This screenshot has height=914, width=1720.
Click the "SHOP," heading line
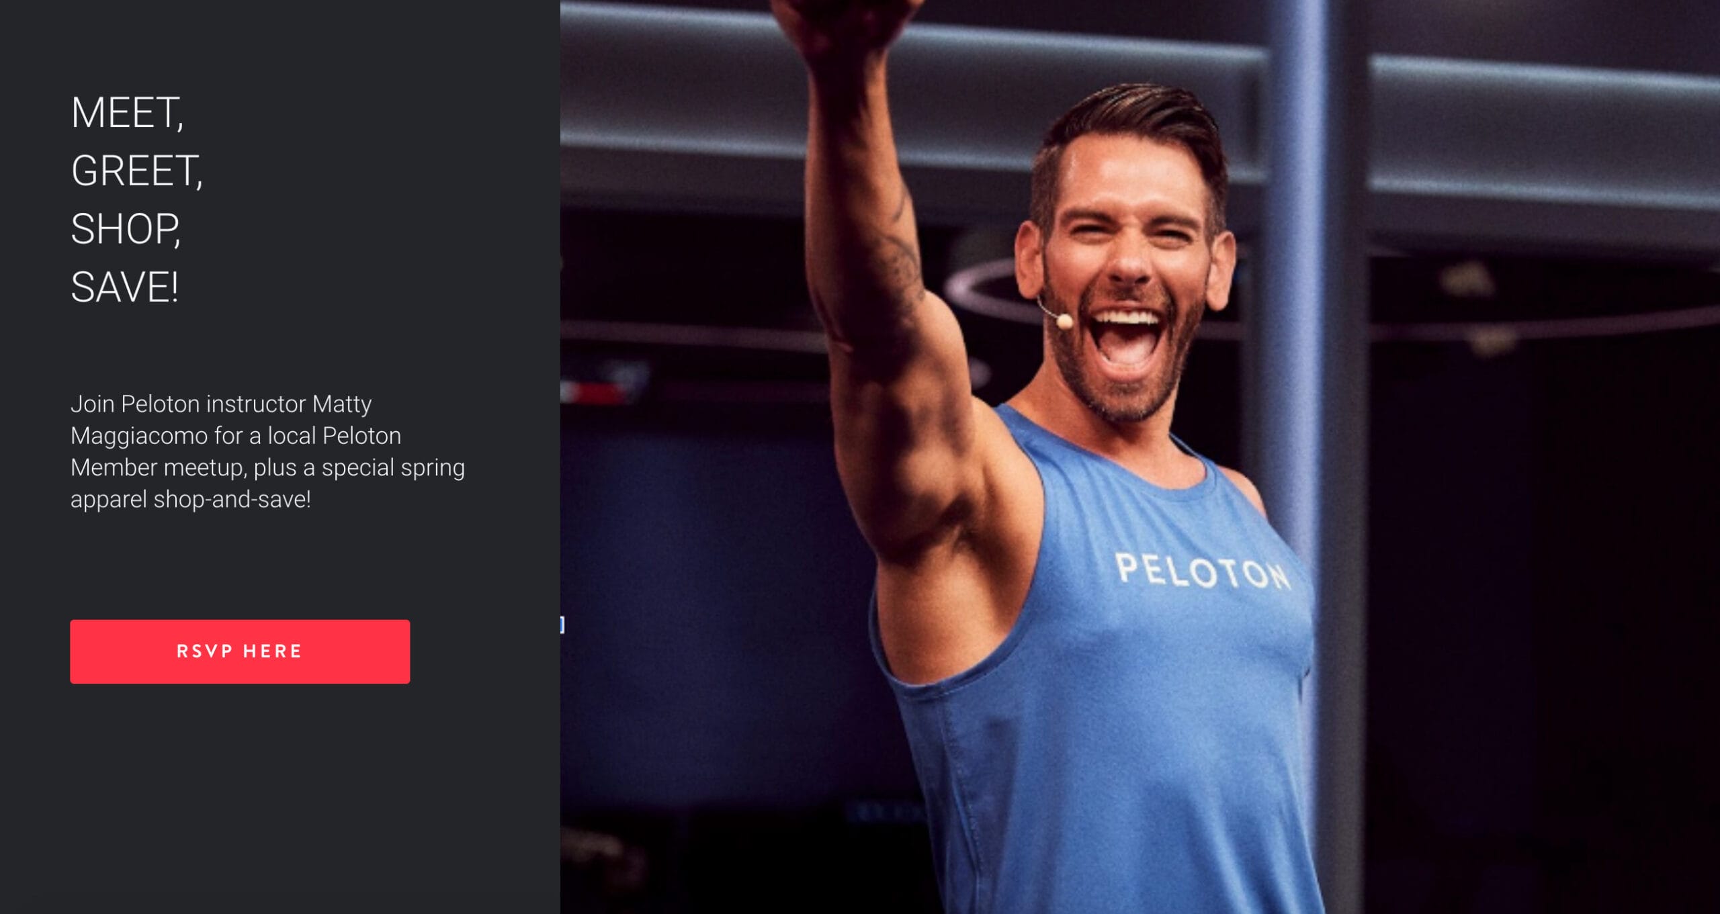126,229
